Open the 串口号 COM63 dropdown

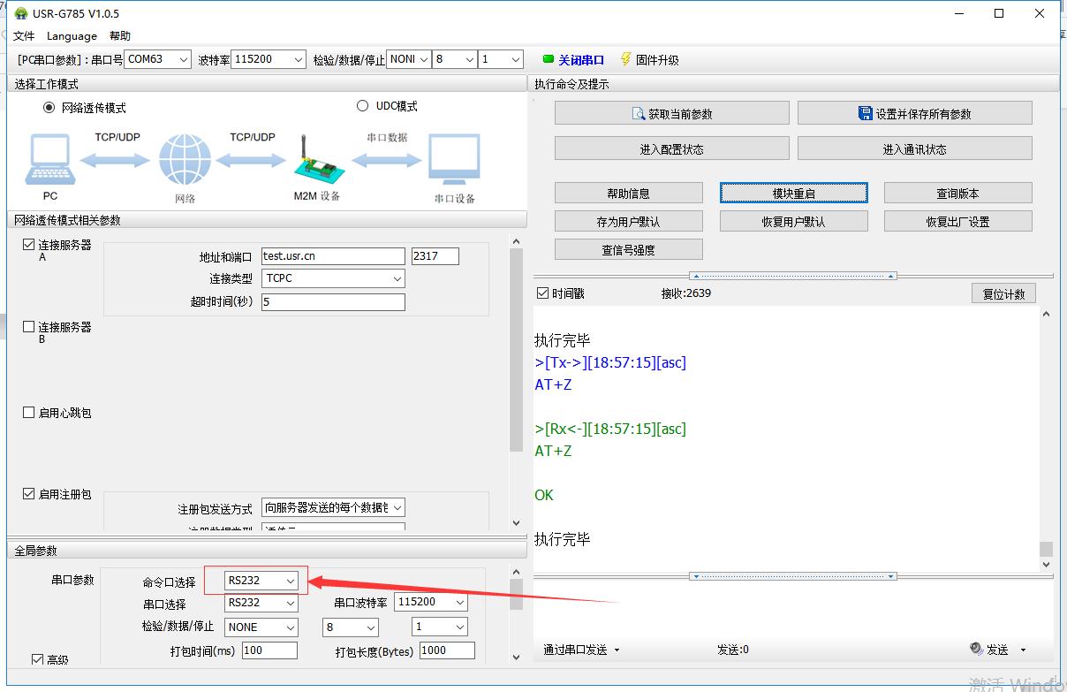[158, 59]
